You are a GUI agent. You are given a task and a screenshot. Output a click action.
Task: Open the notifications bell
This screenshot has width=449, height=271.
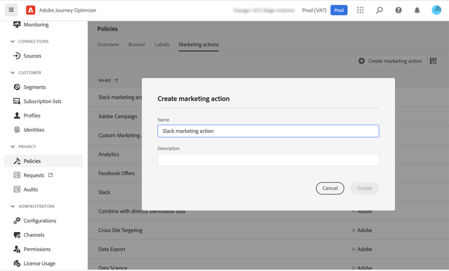pos(417,10)
